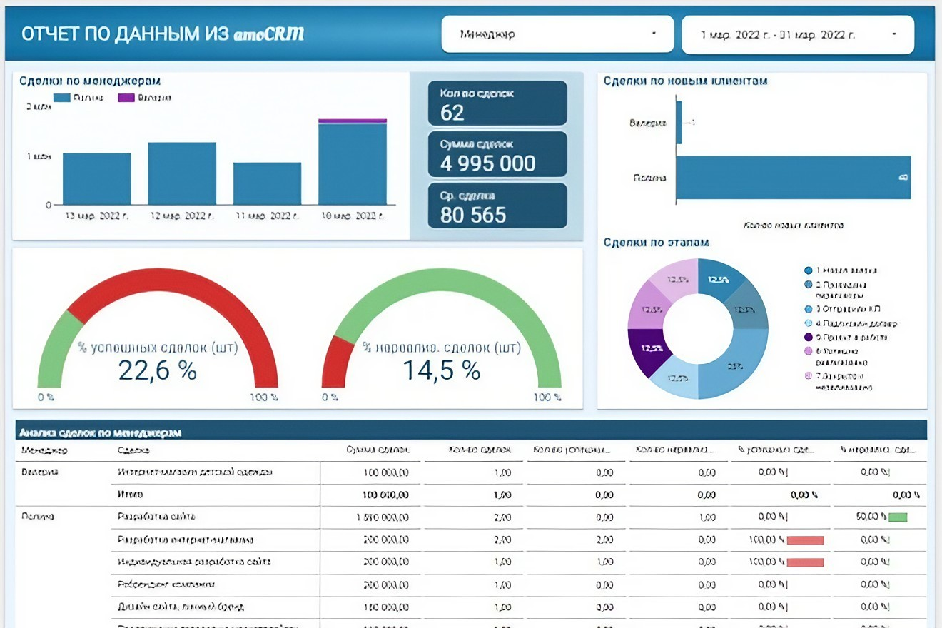Select the 10 мар. 2022 bar in the chart

click(x=353, y=164)
